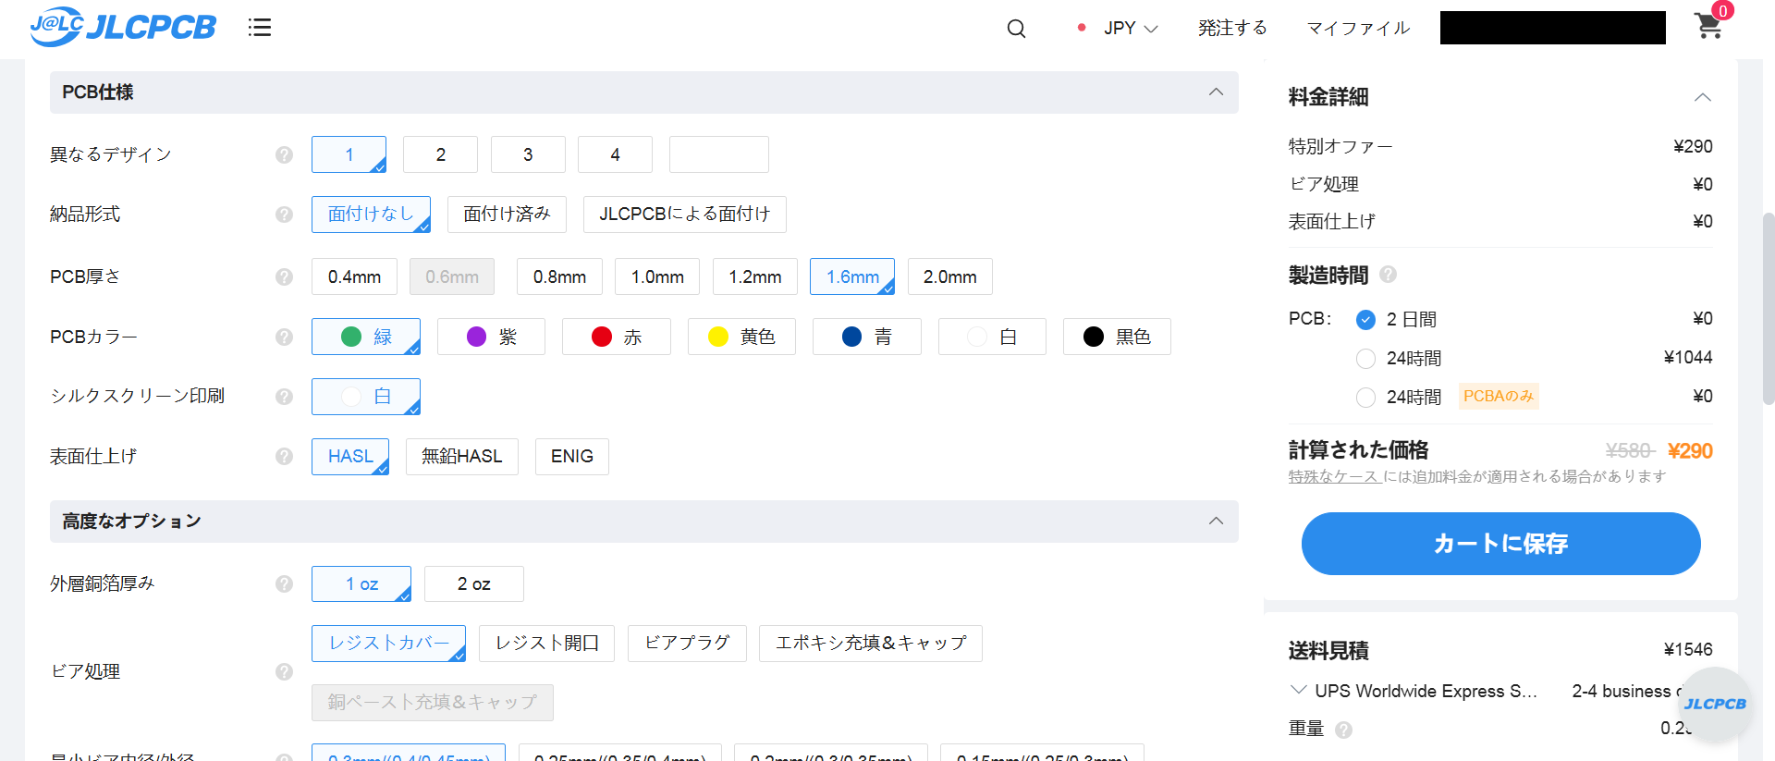
Task: Open the 発注する menu
Action: [x=1231, y=29]
